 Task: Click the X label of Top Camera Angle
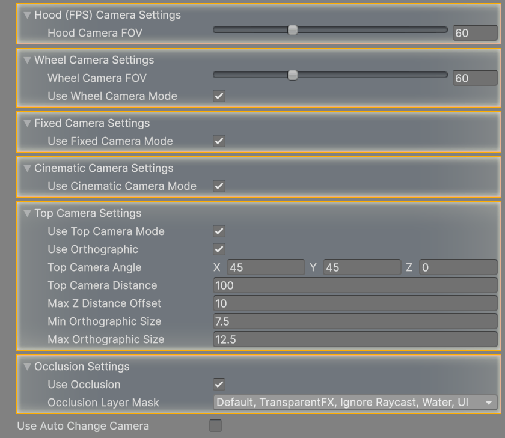(217, 267)
